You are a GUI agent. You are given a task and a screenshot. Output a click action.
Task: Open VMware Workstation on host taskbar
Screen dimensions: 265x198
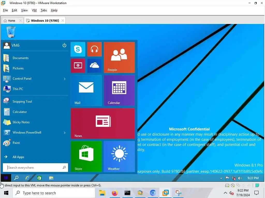pyautogui.click(x=165, y=193)
